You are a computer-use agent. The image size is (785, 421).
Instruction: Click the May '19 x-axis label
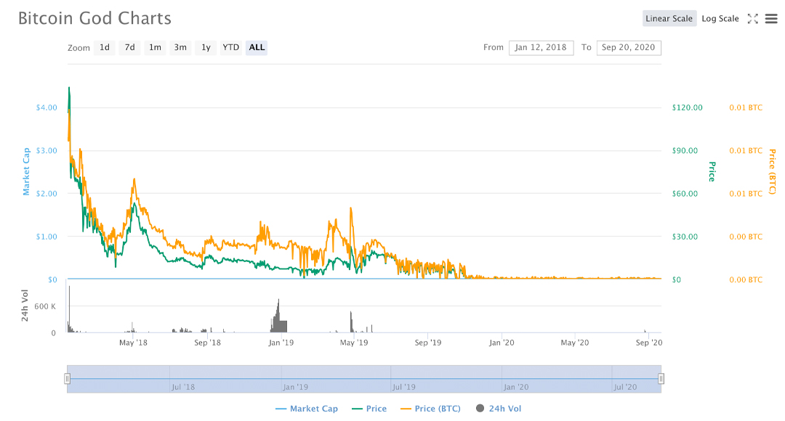(x=354, y=343)
